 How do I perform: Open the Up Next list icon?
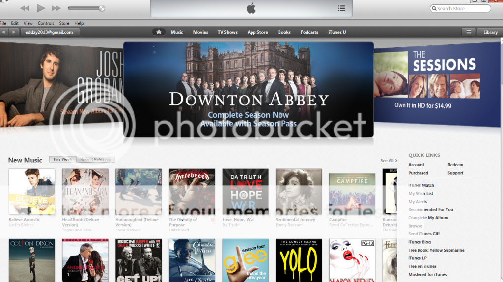pyautogui.click(x=341, y=8)
